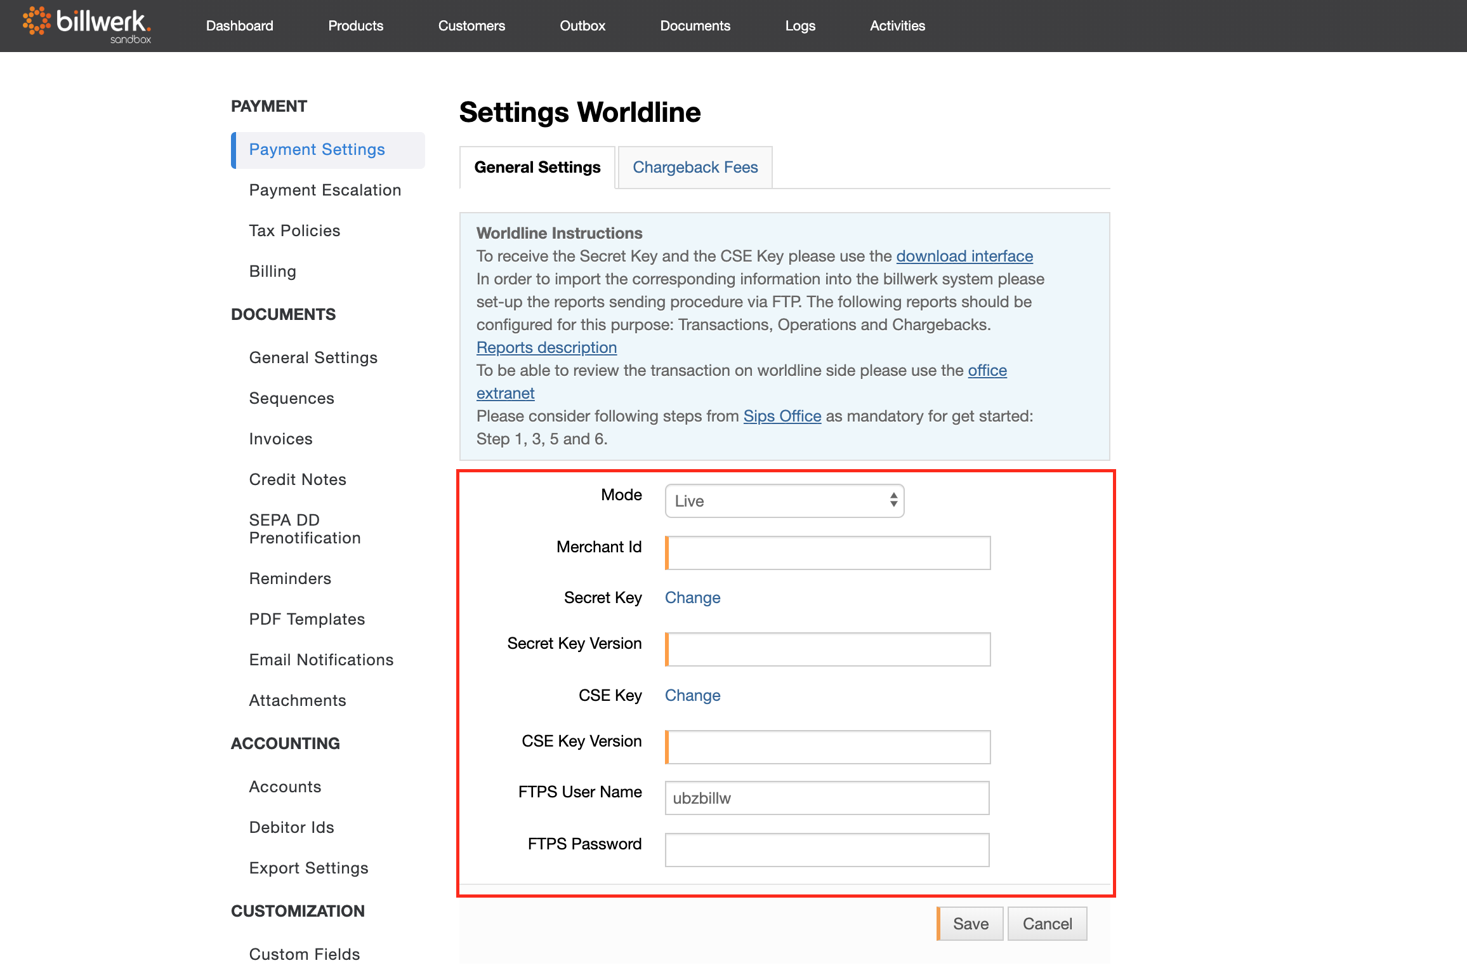
Task: Open Email Notifications settings
Action: (x=321, y=660)
